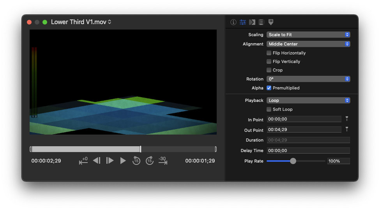Viewport: 380px width, 210px height.
Task: Click the Play Rate slider knob
Action: coord(293,161)
